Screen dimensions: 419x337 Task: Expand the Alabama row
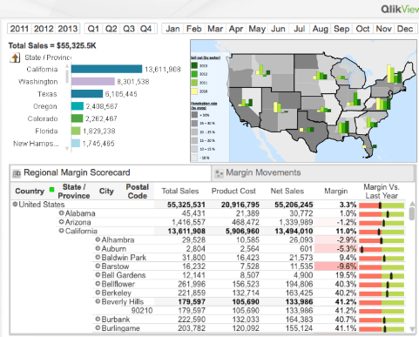61,212
